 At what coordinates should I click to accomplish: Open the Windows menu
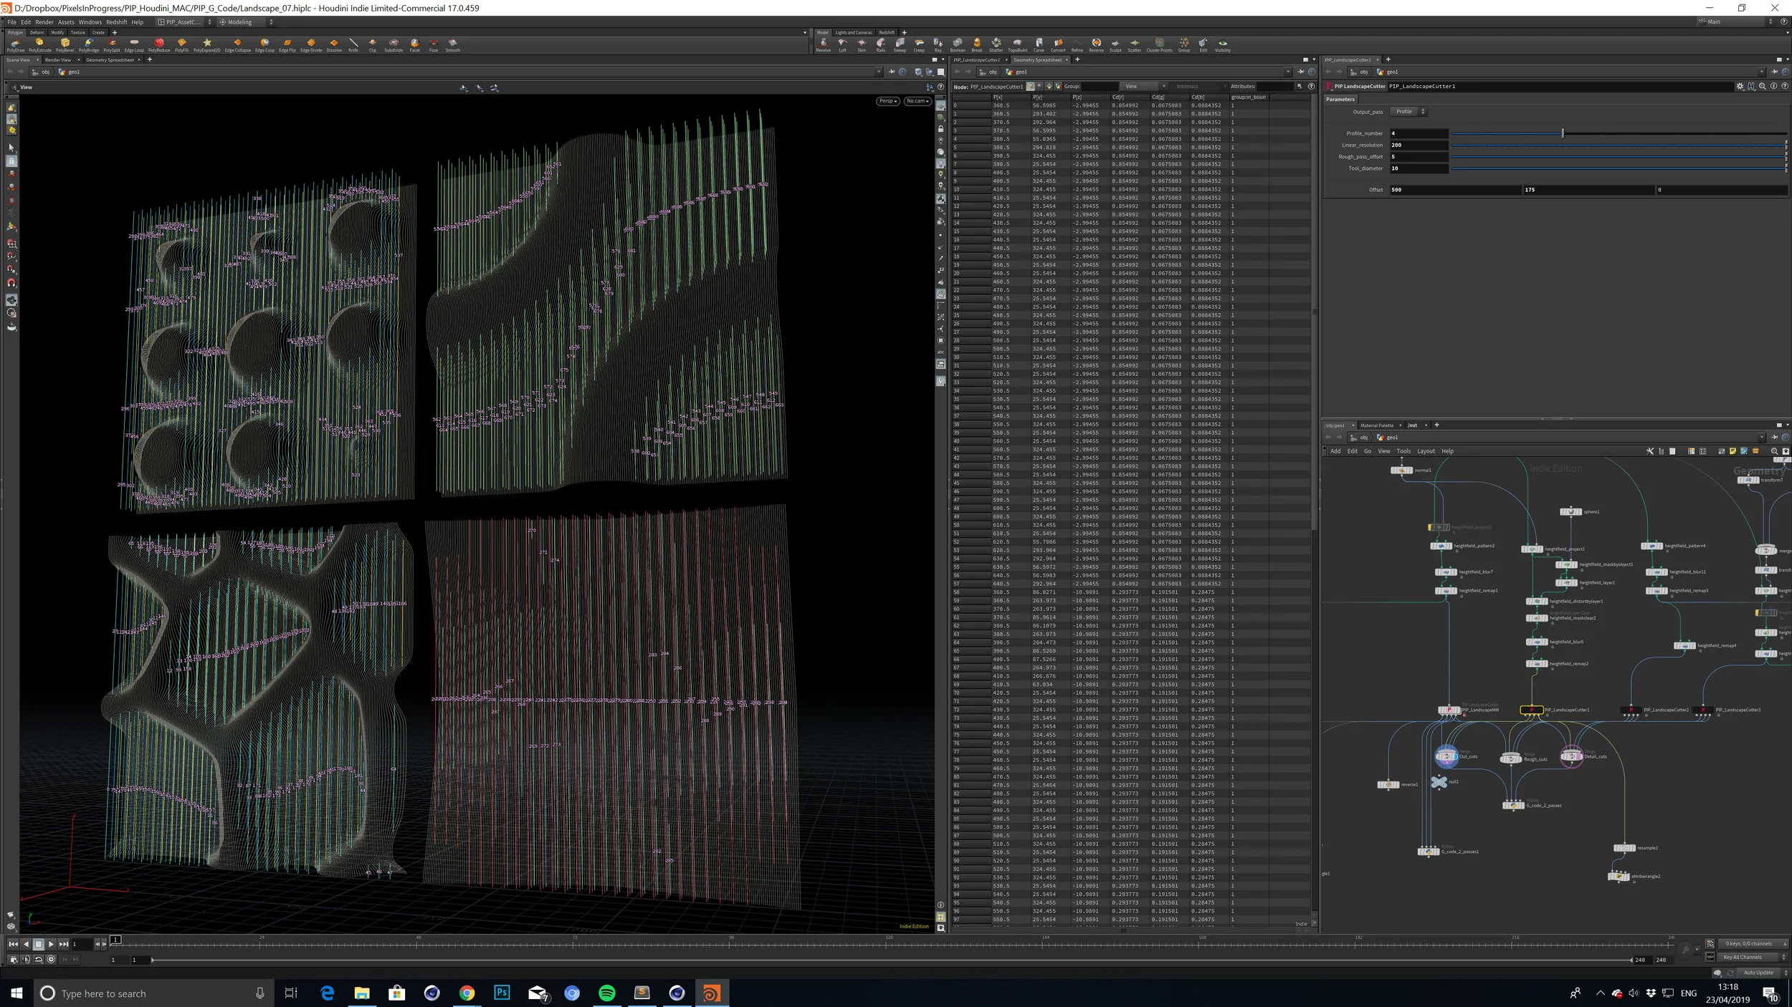90,22
